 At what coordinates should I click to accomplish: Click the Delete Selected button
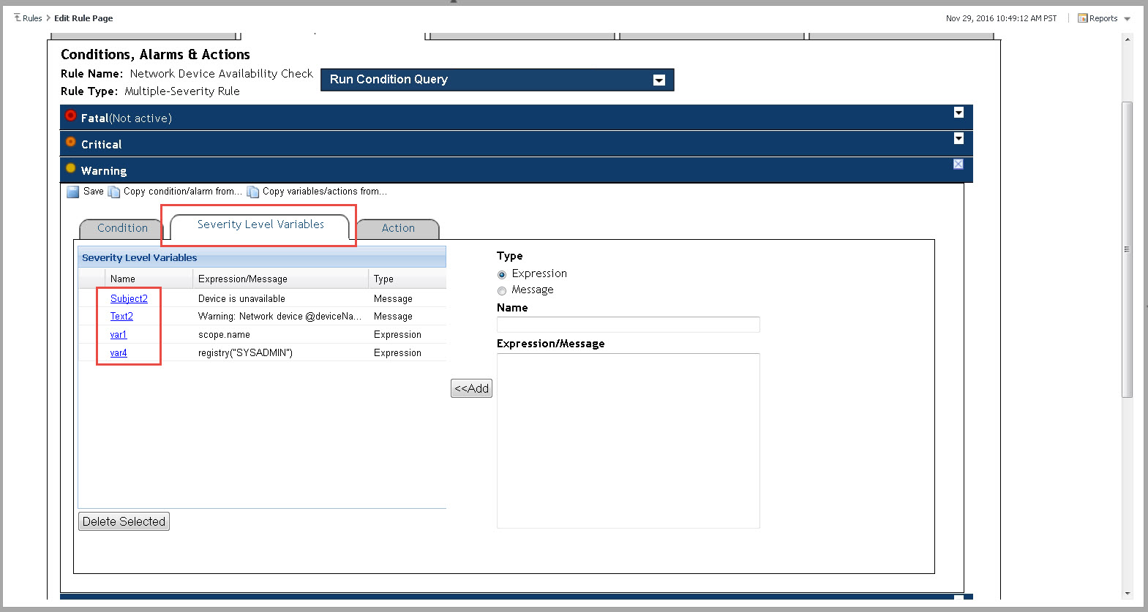[x=124, y=521]
